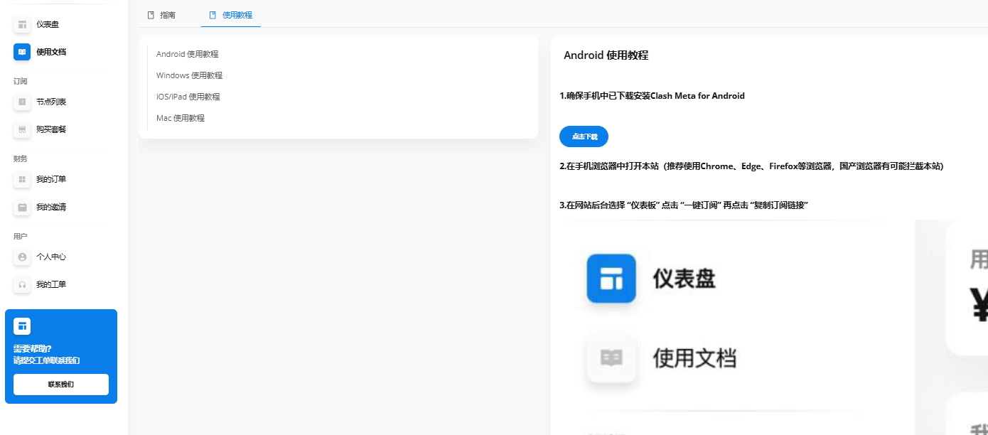Open Windows 使用教程 from the list
The image size is (988, 435).
[x=189, y=75]
